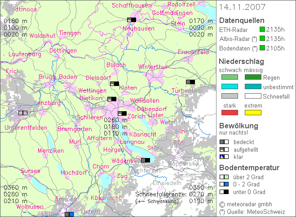
Task: Select the gray schwach Schneefall swatch
Action: point(230,96)
